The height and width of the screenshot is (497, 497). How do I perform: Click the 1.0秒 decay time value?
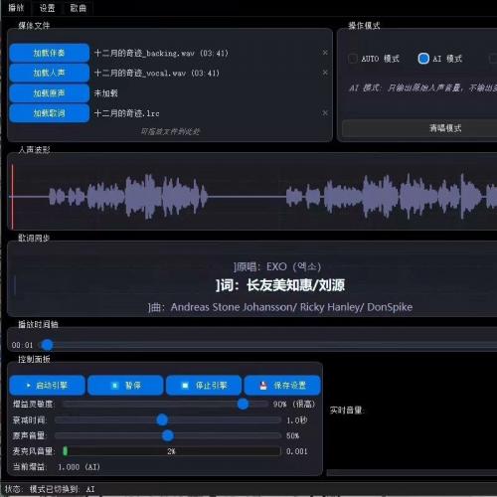(296, 420)
